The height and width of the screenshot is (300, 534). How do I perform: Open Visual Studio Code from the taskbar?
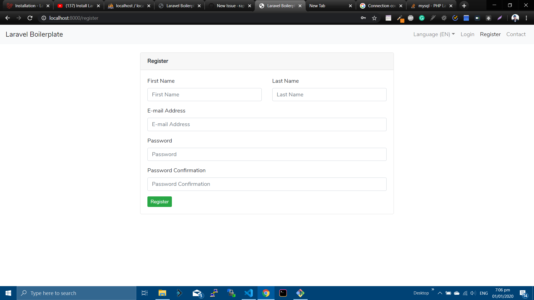tap(249, 293)
